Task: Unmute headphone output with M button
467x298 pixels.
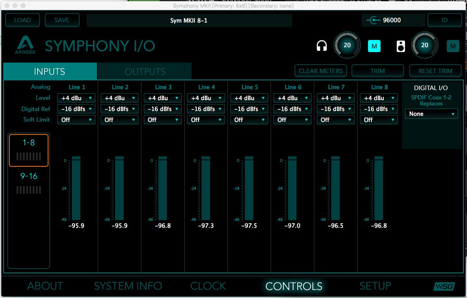Action: [374, 46]
